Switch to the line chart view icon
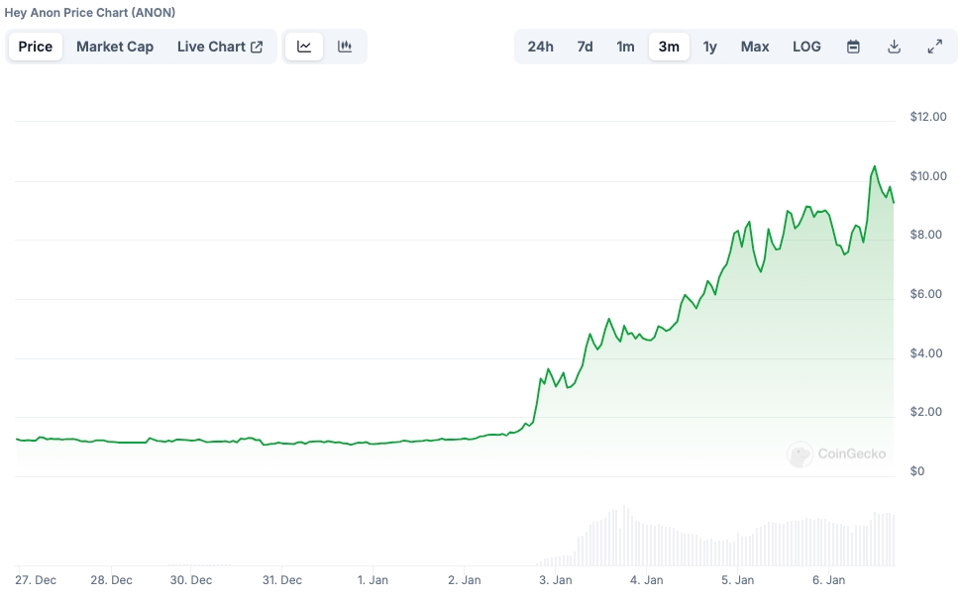961x601 pixels. tap(304, 47)
